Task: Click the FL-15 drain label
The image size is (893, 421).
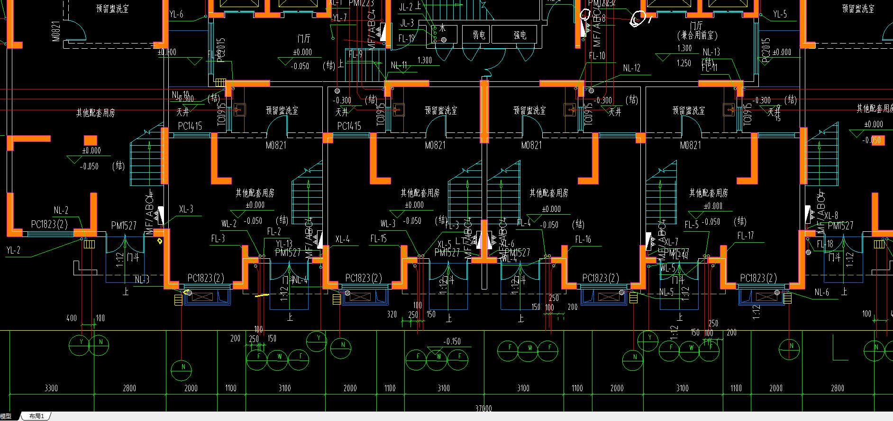Action: pyautogui.click(x=379, y=239)
